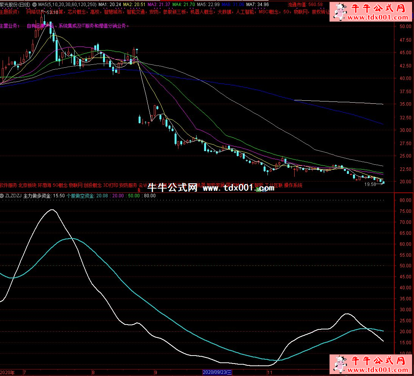Image resolution: width=414 pixels, height=376 pixels.
Task: Click the 19.56 low price label
Action: (370, 184)
